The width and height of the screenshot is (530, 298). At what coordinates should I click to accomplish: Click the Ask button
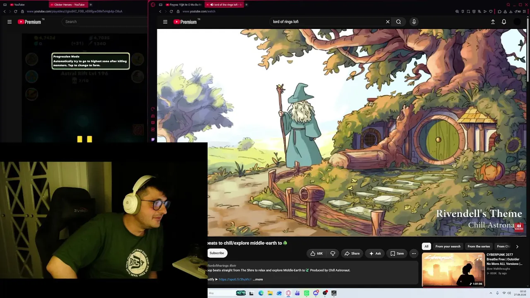point(375,253)
